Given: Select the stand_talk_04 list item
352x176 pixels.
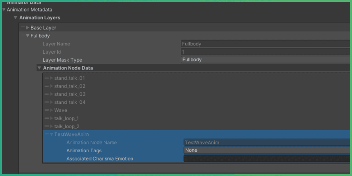Looking at the screenshot, I should pos(70,103).
